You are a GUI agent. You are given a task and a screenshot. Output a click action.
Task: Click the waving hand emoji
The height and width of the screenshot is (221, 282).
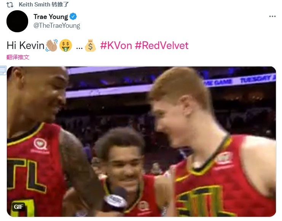51,46
